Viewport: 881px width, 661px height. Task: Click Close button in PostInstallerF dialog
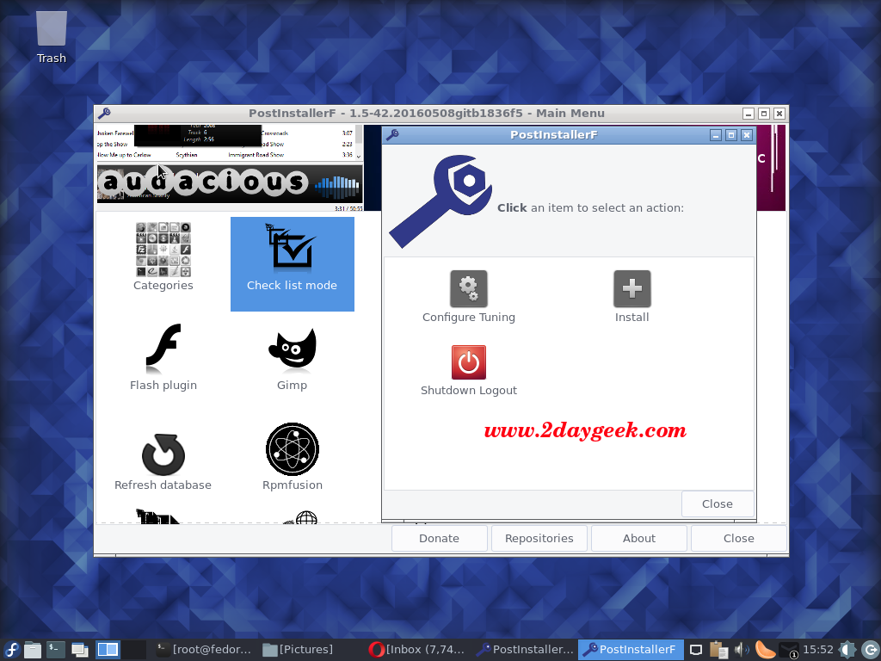tap(718, 504)
